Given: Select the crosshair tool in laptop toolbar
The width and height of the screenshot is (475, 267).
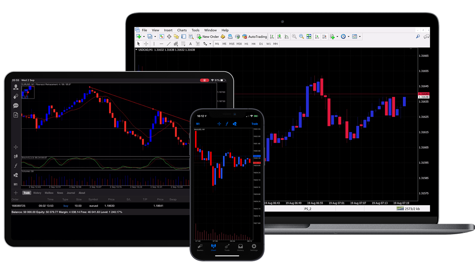Looking at the screenshot, I should (x=146, y=44).
